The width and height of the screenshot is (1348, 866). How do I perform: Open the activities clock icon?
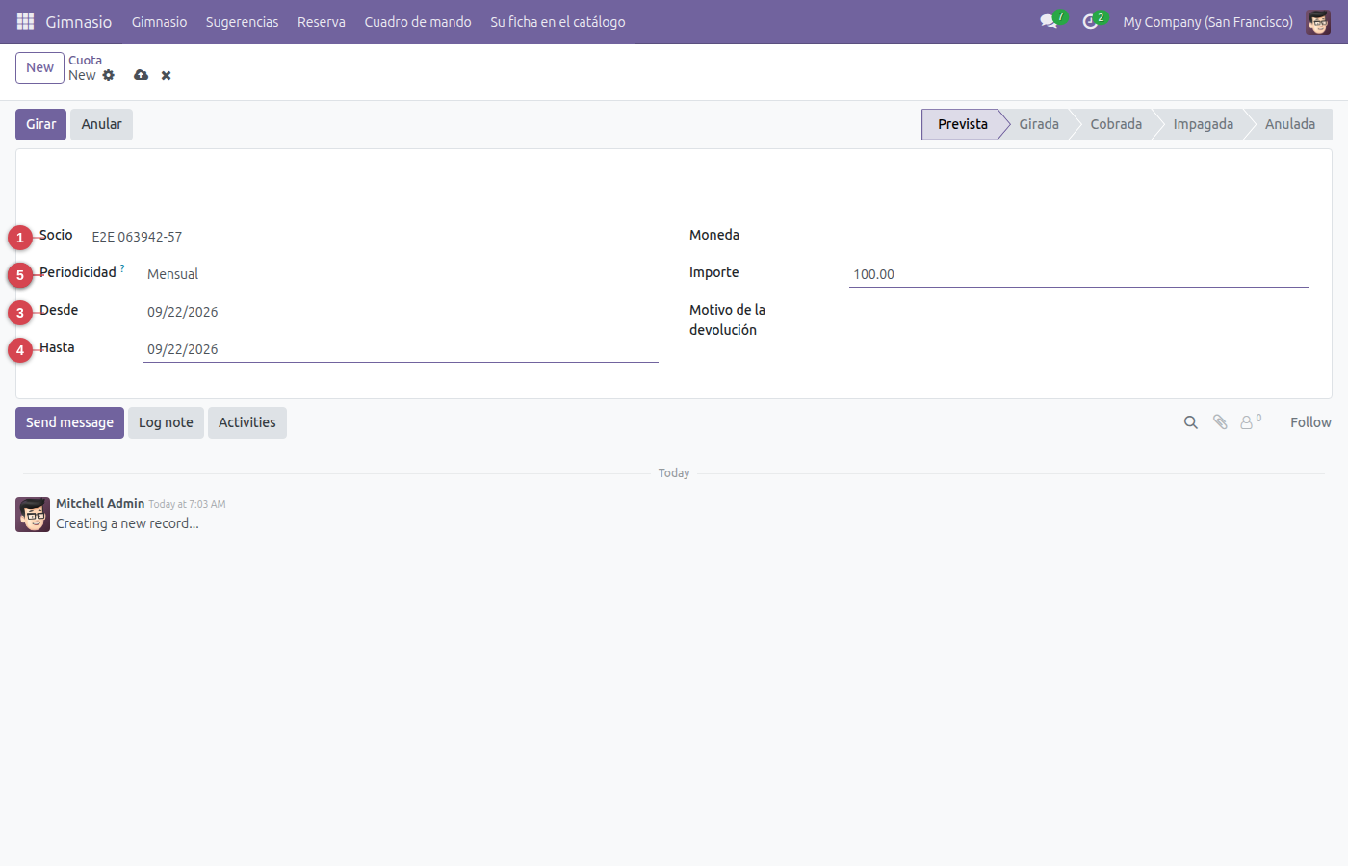click(x=1090, y=21)
